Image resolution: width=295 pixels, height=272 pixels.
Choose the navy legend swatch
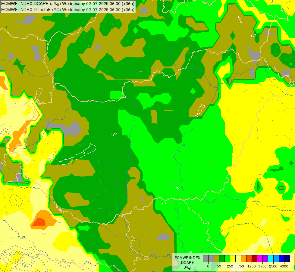pos(287,258)
